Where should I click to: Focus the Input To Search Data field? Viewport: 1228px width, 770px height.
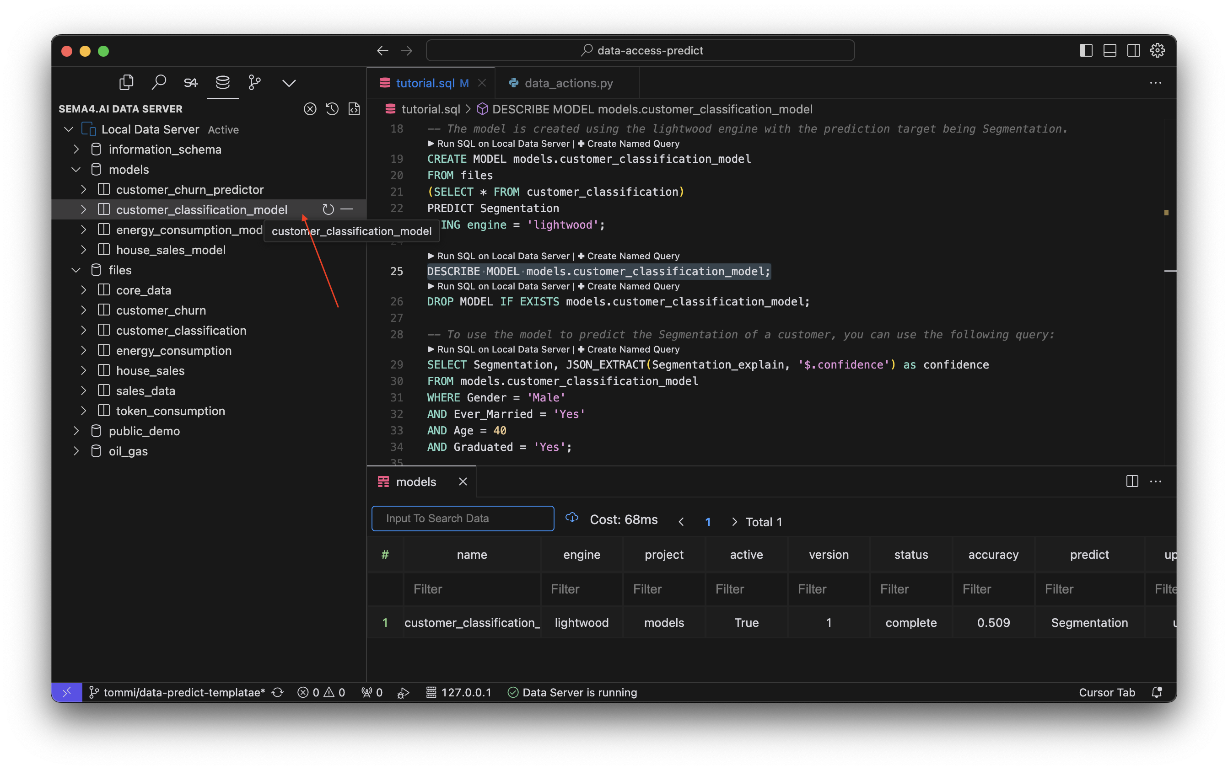[x=463, y=518]
